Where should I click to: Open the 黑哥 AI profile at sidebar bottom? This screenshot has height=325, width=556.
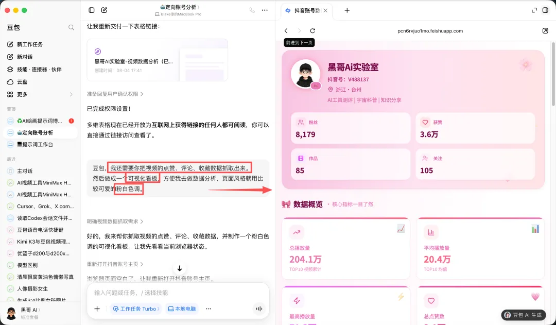pos(23,313)
